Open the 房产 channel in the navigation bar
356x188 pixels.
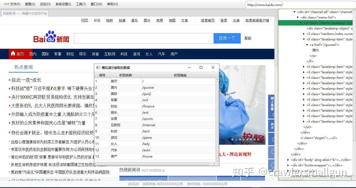[174, 54]
